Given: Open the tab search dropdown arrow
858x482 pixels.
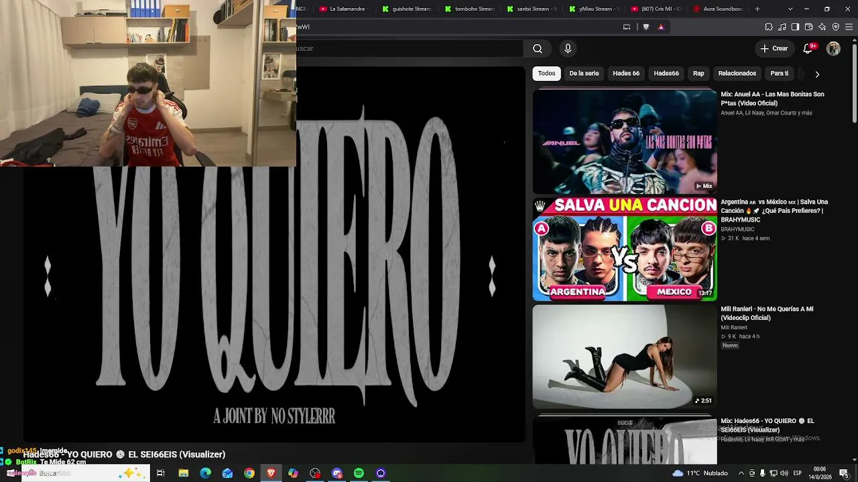Looking at the screenshot, I should click(x=790, y=9).
